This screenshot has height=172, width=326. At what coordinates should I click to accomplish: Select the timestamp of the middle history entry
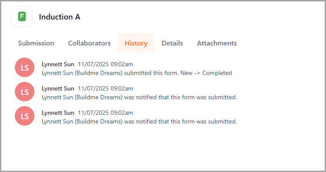tap(105, 88)
